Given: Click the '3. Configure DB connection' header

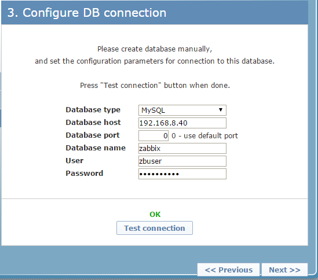Looking at the screenshot, I should [x=87, y=13].
